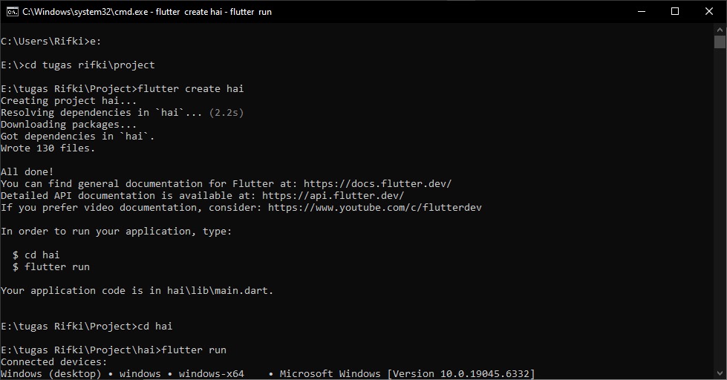727x380 pixels.
Task: Click the vertical scrollbar thumb
Action: (x=720, y=42)
